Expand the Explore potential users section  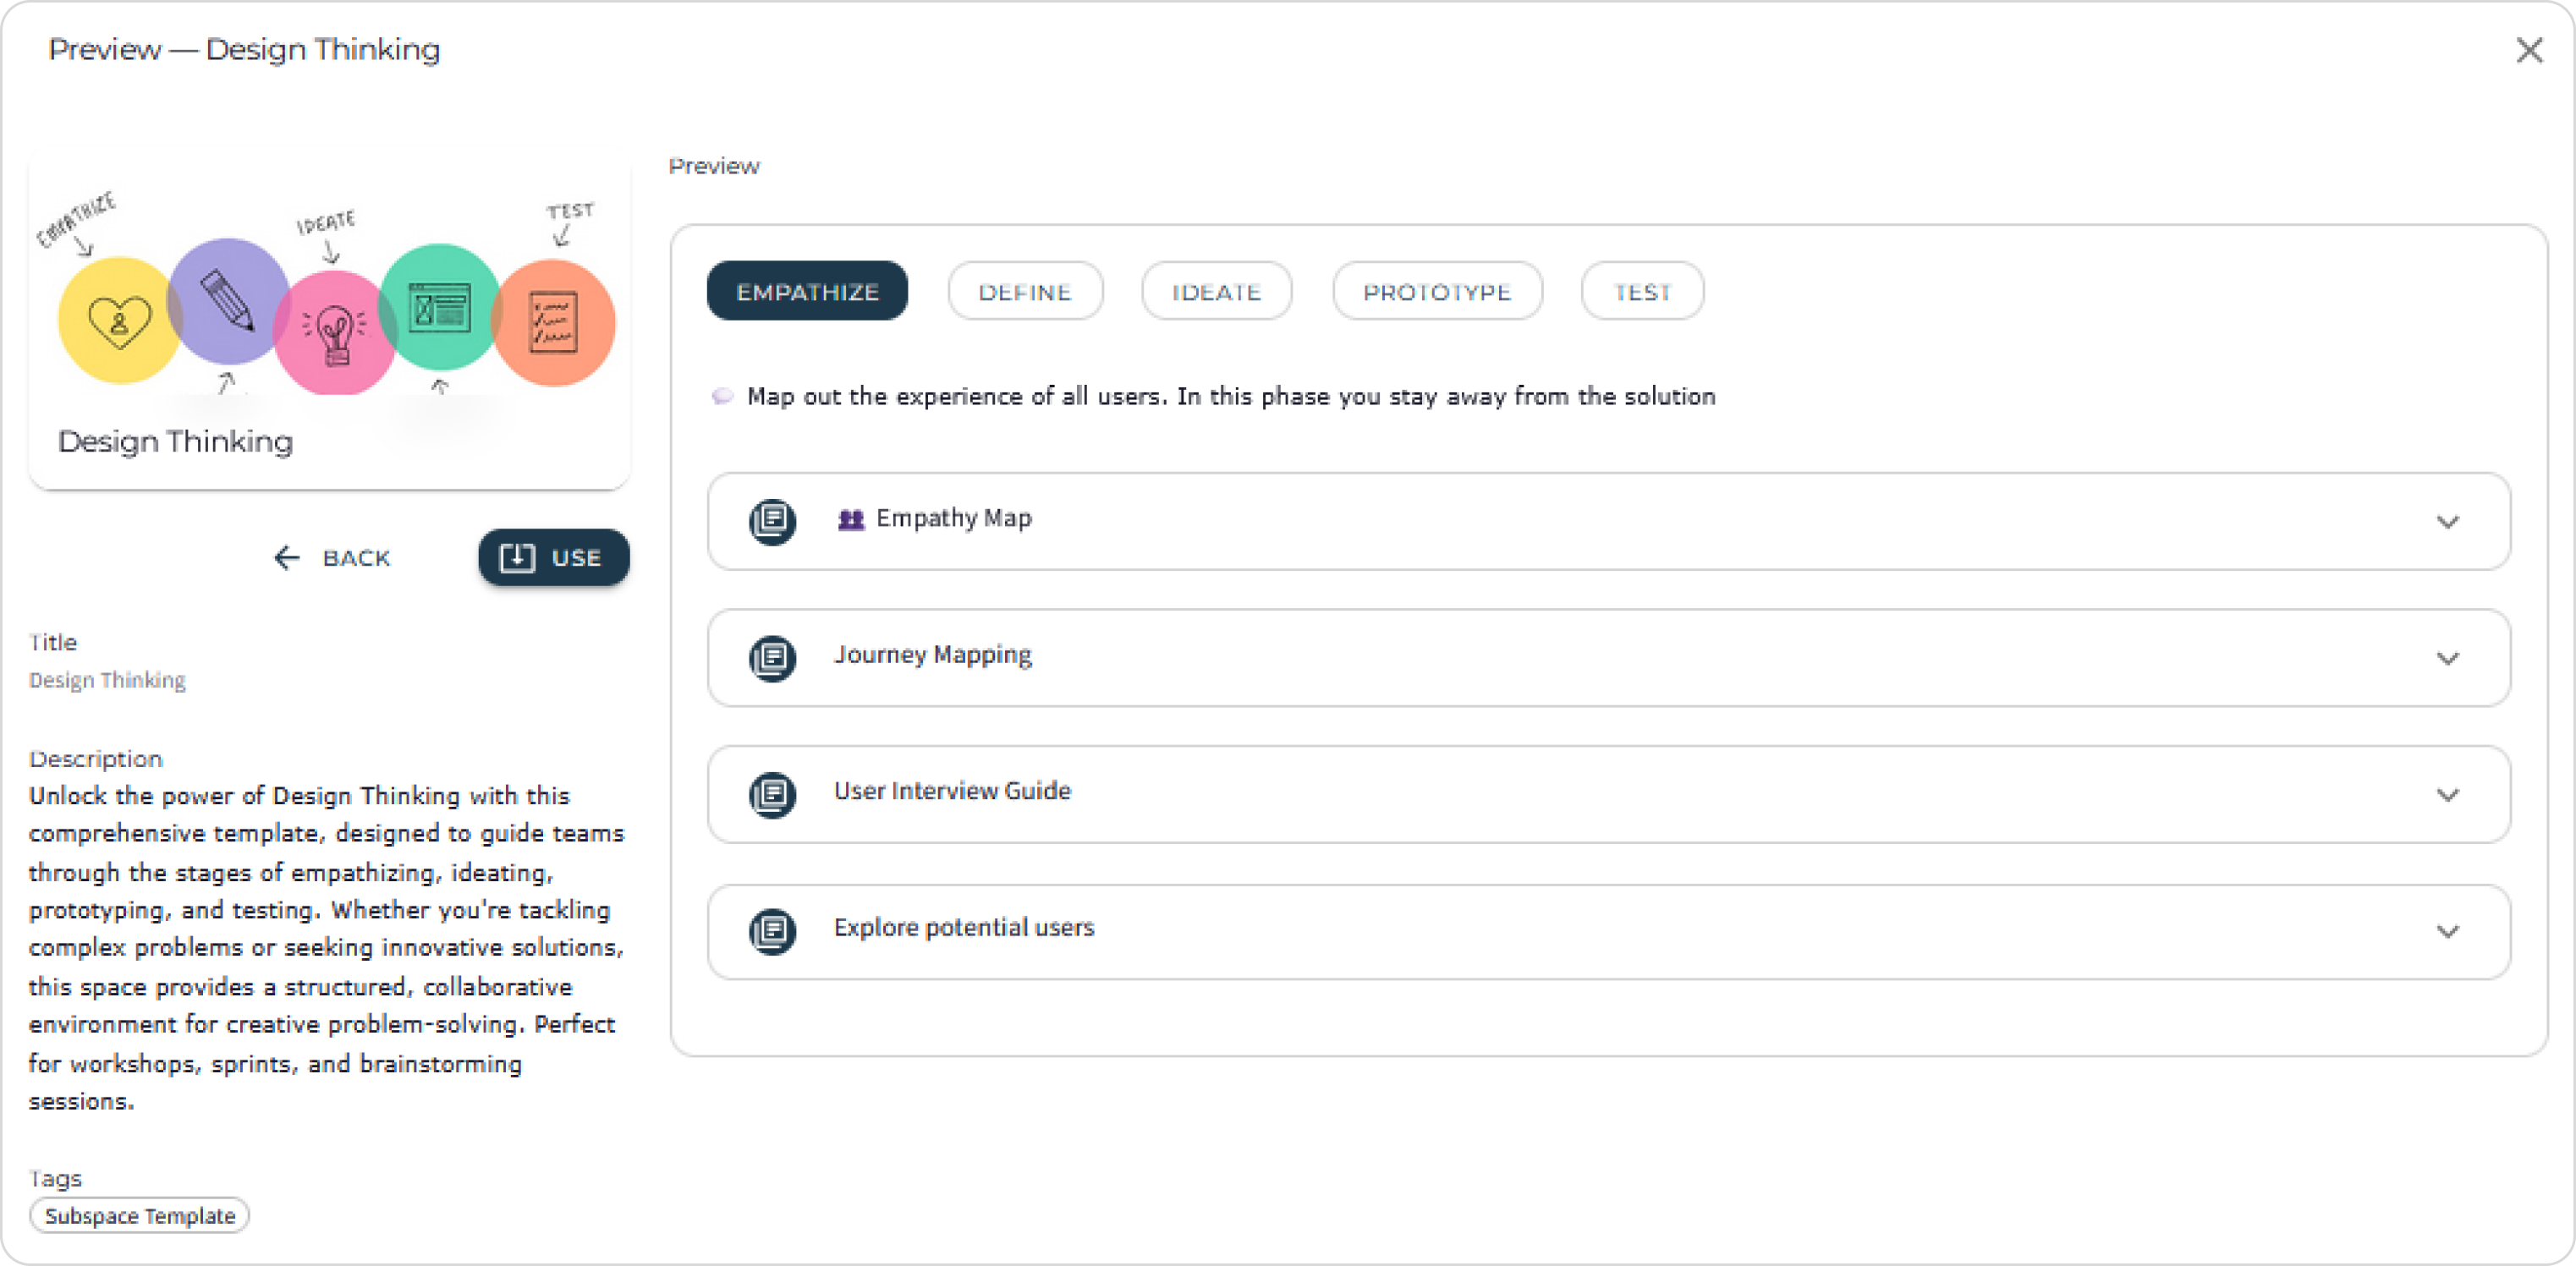point(2449,931)
